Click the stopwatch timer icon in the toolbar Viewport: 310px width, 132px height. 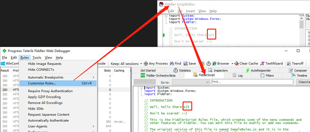coord(208,64)
